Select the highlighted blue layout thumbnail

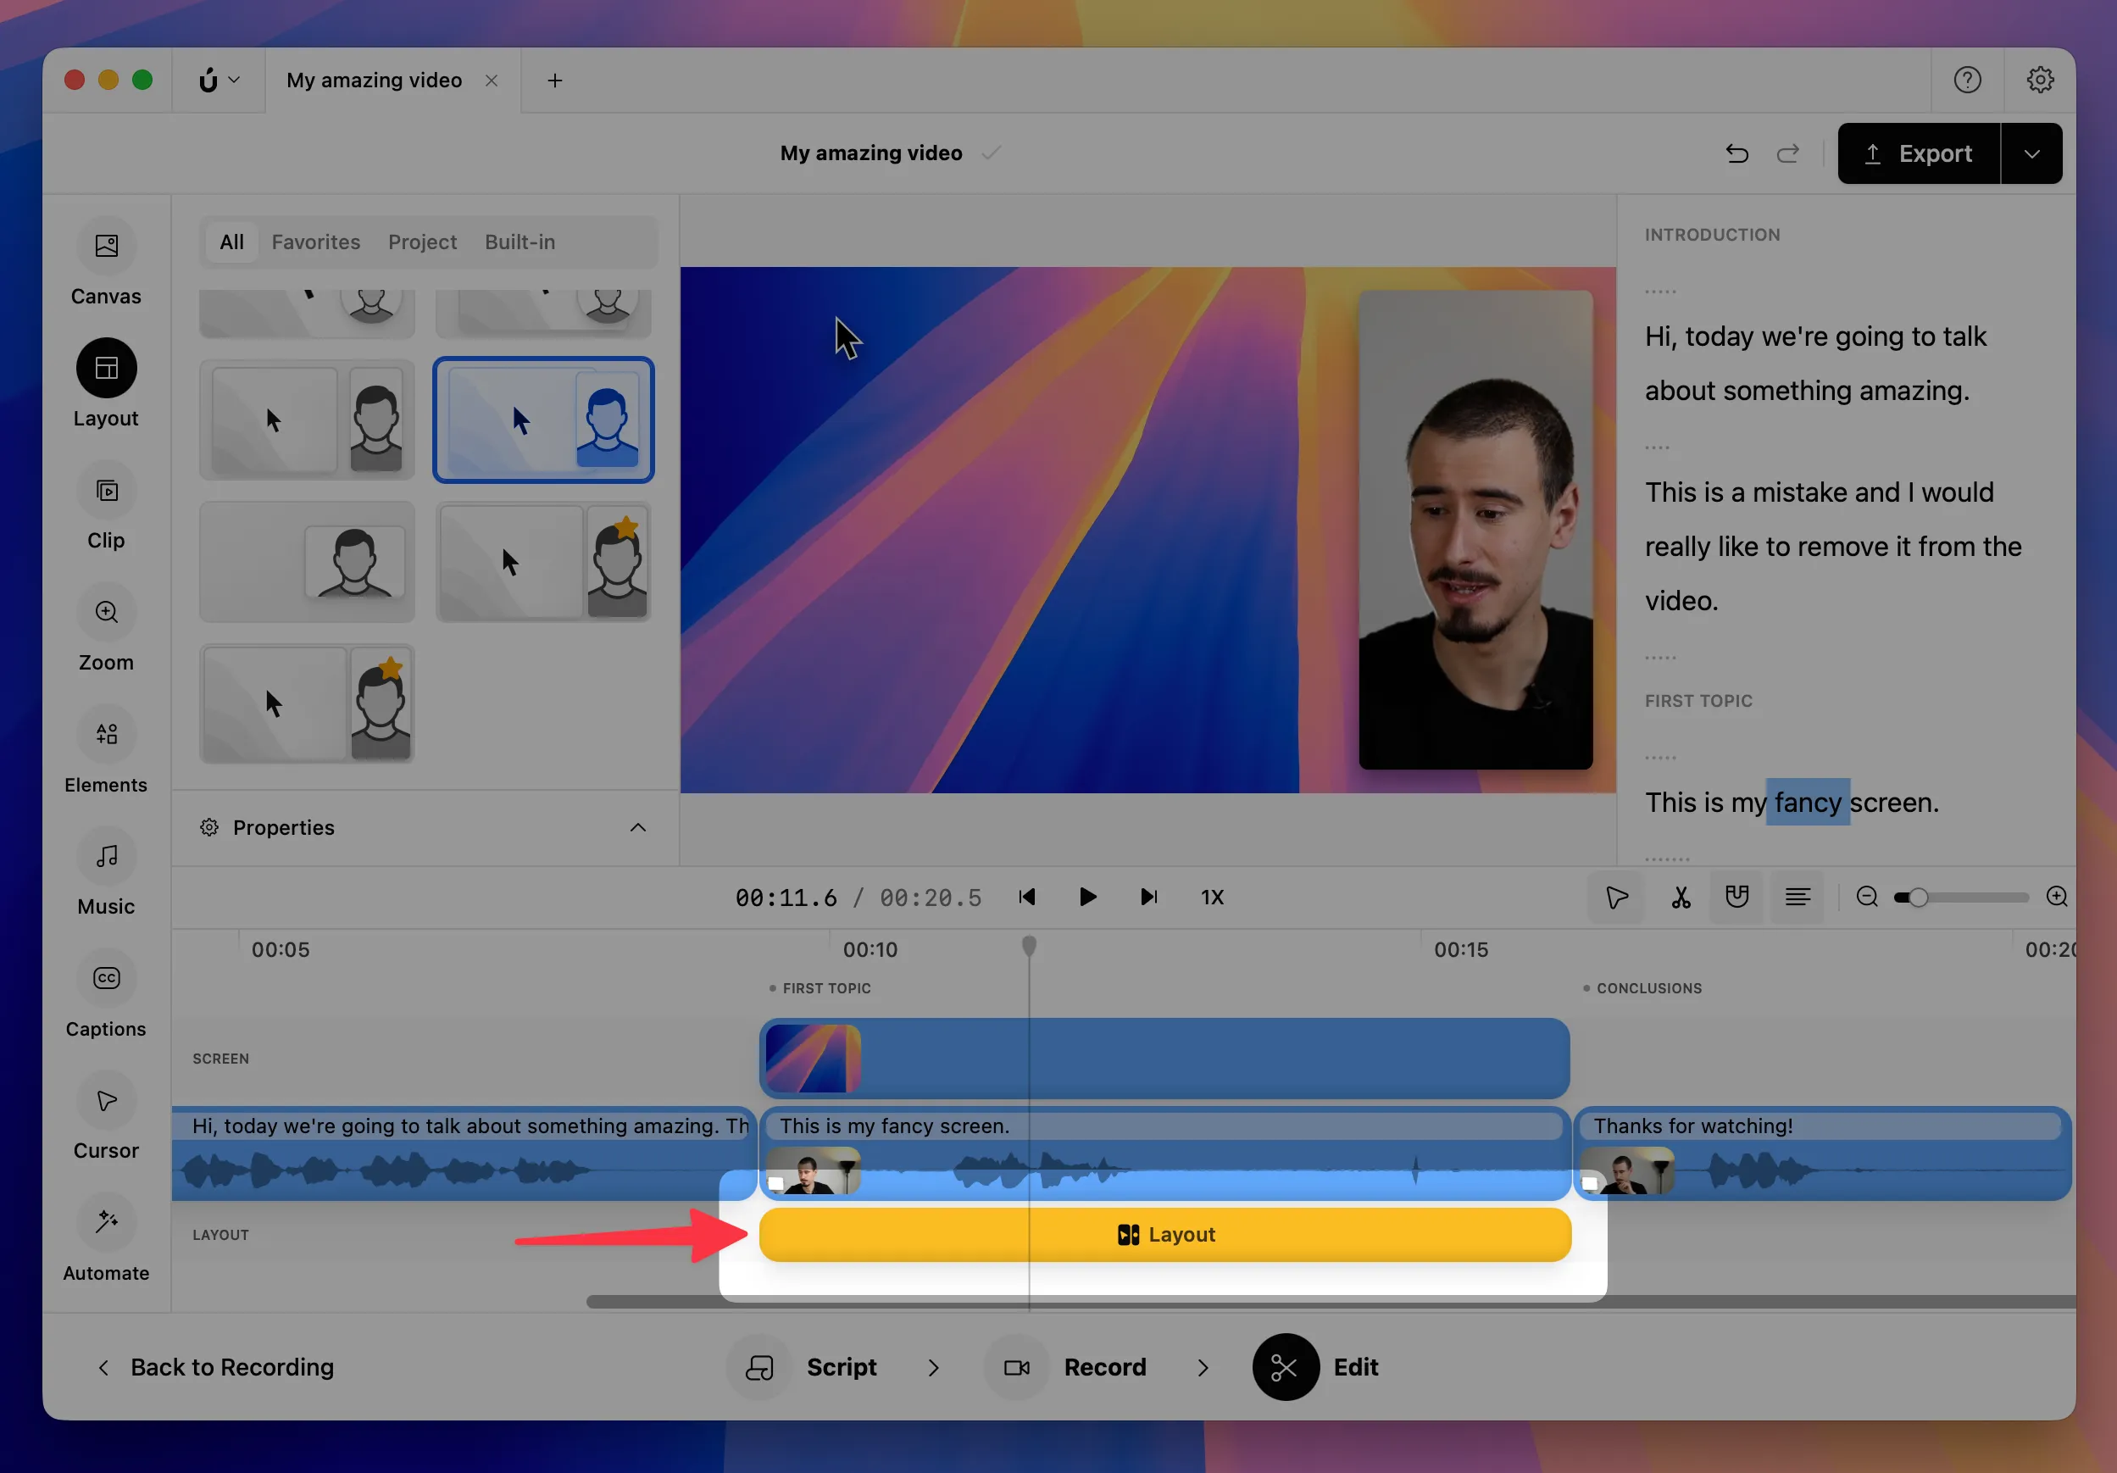(543, 420)
